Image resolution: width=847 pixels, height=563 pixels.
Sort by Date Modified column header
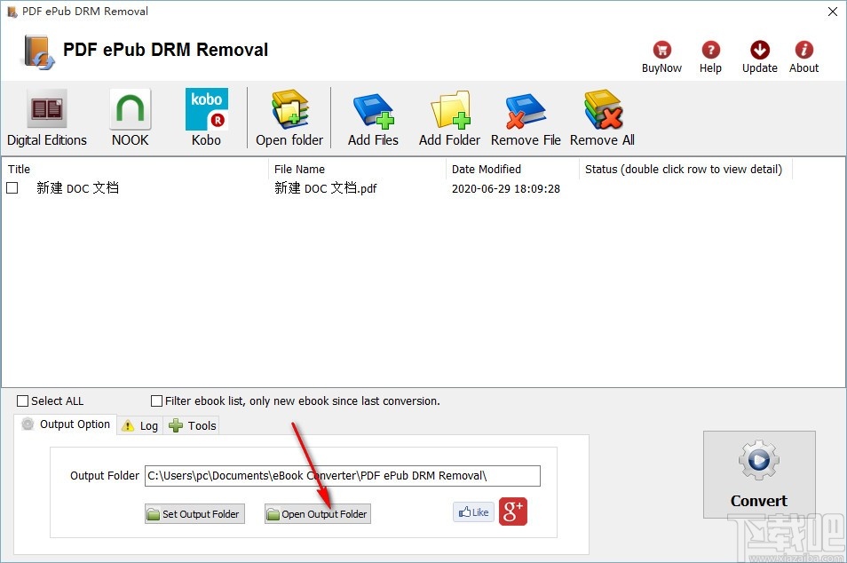coord(512,169)
